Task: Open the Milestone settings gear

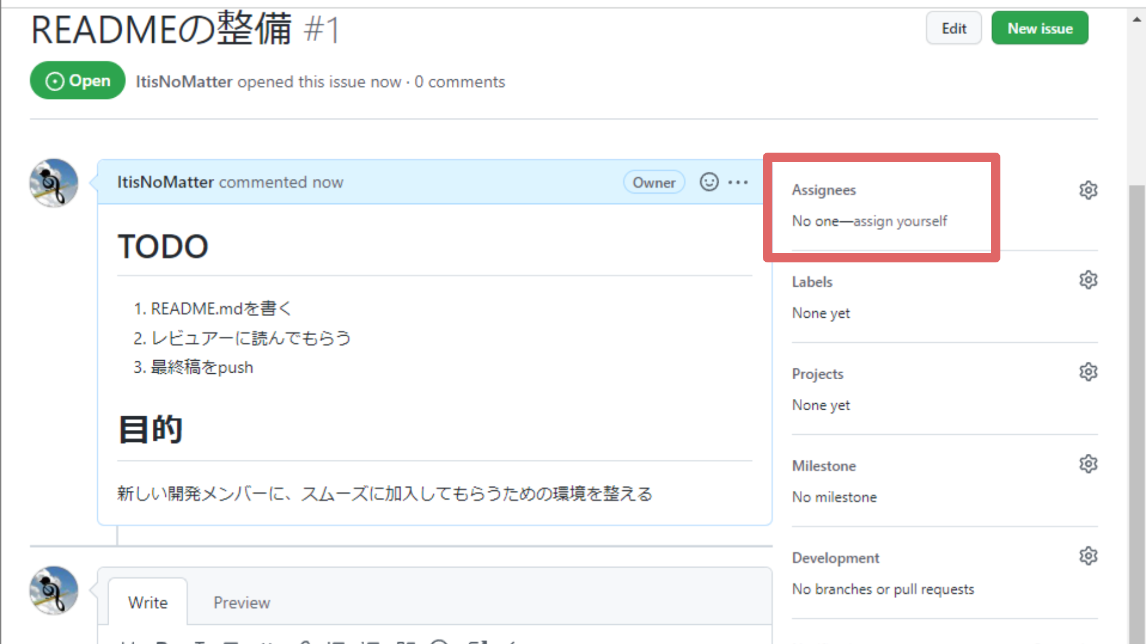Action: [1088, 463]
